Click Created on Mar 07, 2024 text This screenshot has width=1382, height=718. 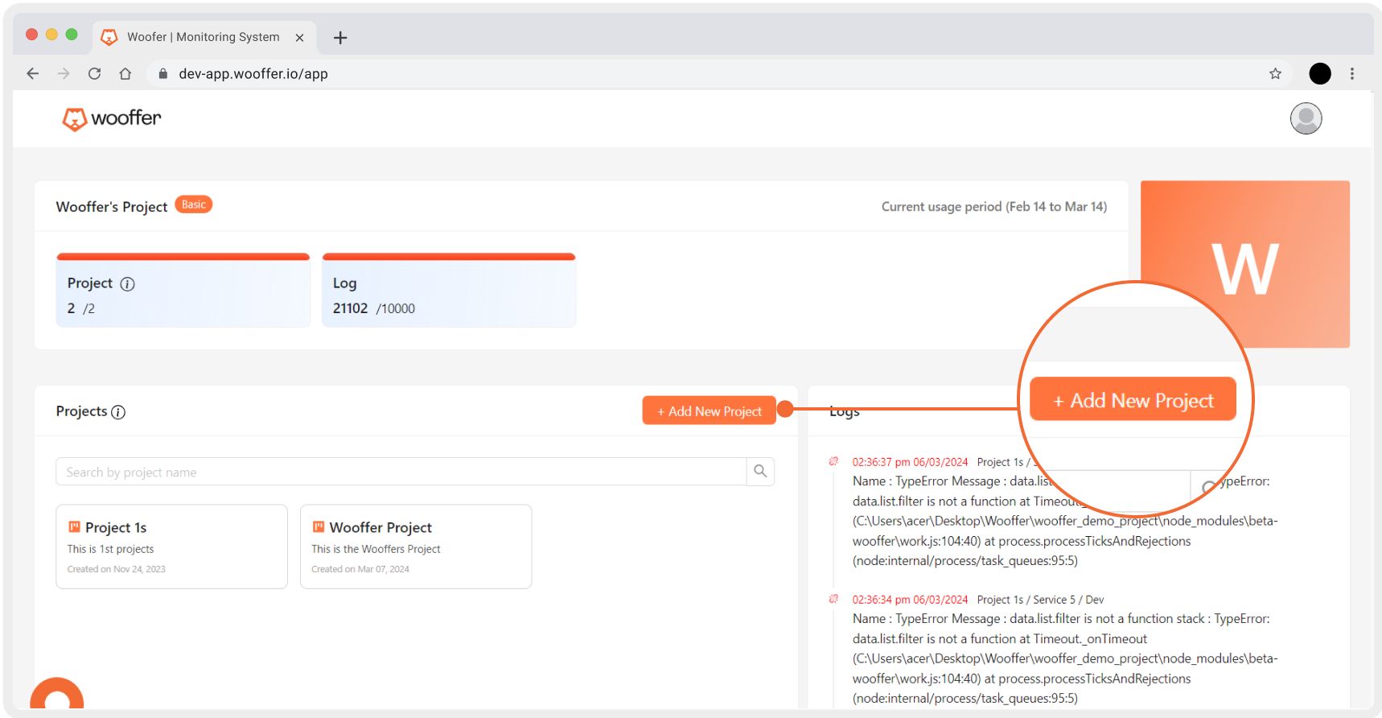pyautogui.click(x=360, y=569)
